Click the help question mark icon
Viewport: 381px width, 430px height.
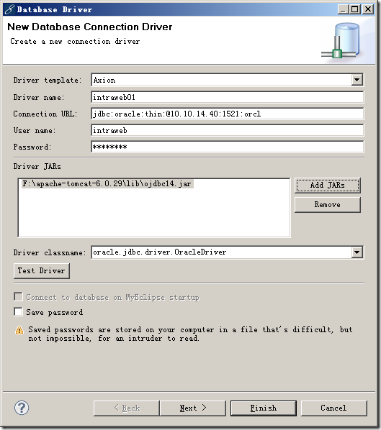pos(22,408)
